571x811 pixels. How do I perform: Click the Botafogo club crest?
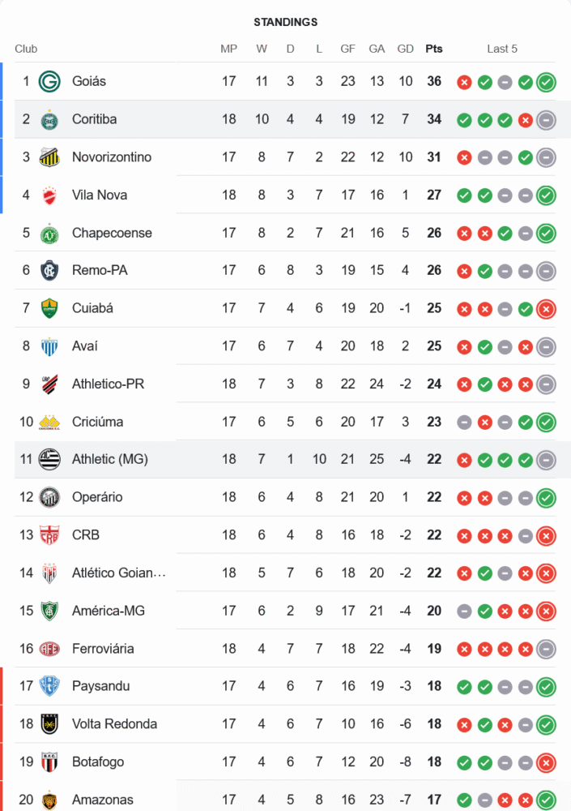coord(50,762)
